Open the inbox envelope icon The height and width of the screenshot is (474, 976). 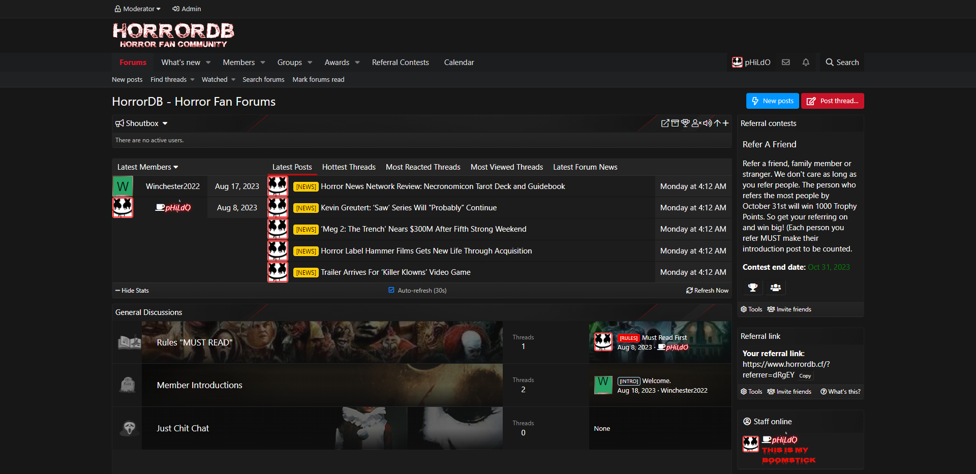(786, 62)
